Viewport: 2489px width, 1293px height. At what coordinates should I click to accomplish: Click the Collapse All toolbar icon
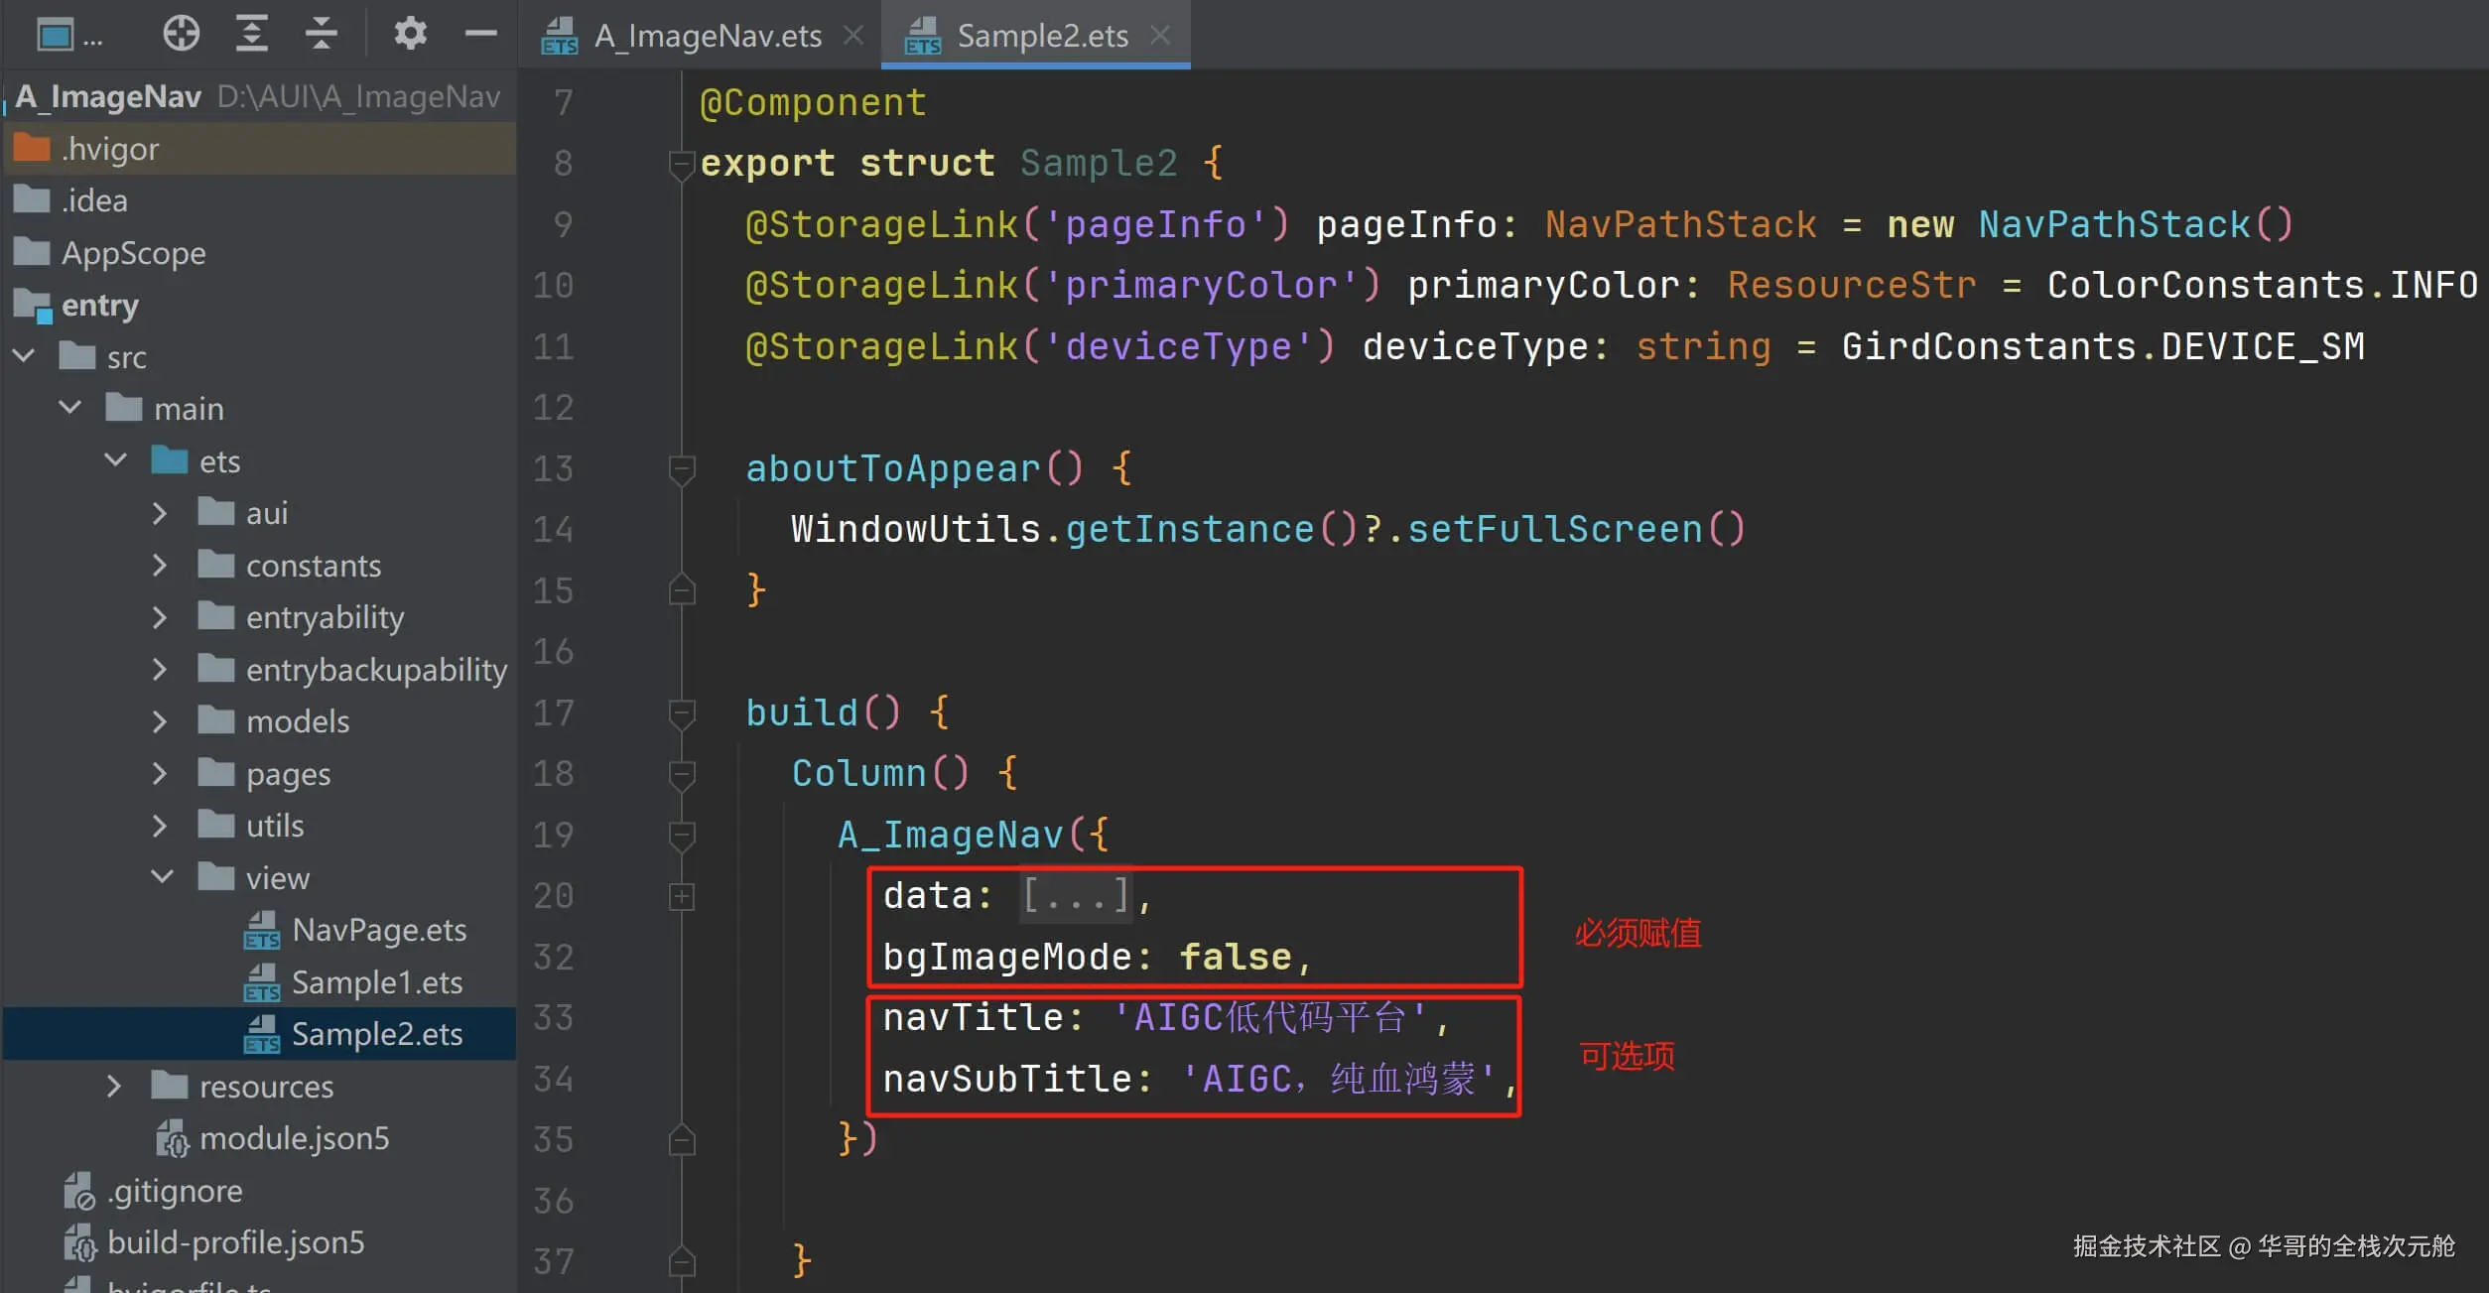(x=321, y=34)
